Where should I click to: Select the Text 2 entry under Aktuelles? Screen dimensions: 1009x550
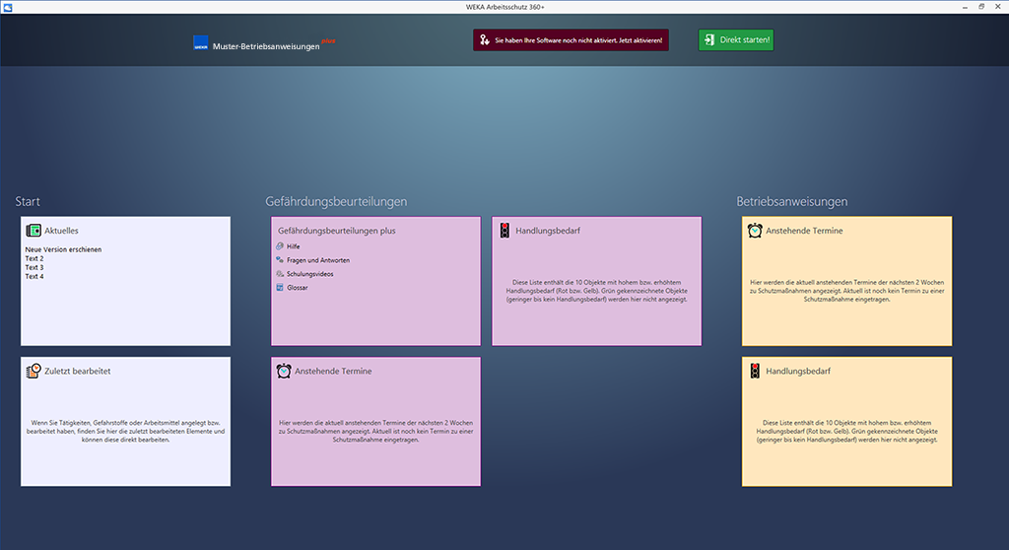click(x=34, y=258)
